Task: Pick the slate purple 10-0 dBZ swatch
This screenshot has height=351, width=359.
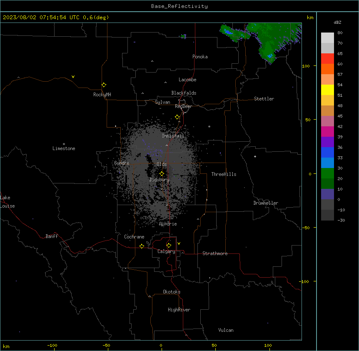Action: pos(327,194)
